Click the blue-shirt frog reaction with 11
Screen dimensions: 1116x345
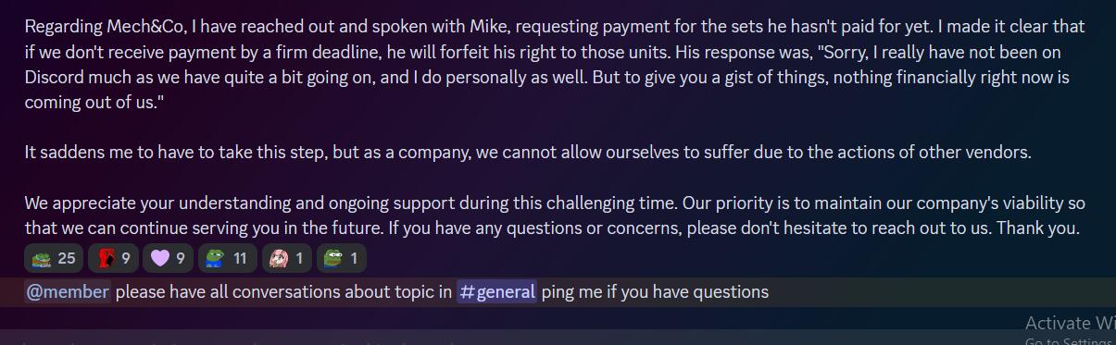click(227, 258)
